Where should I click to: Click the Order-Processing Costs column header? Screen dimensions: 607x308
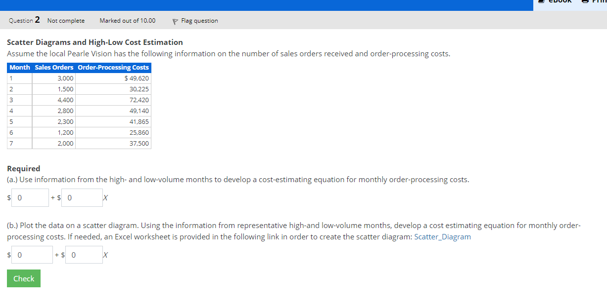coord(113,68)
